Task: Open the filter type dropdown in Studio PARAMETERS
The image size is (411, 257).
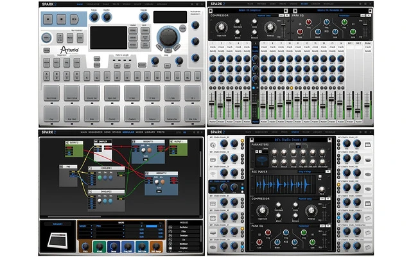Action: (x=298, y=147)
